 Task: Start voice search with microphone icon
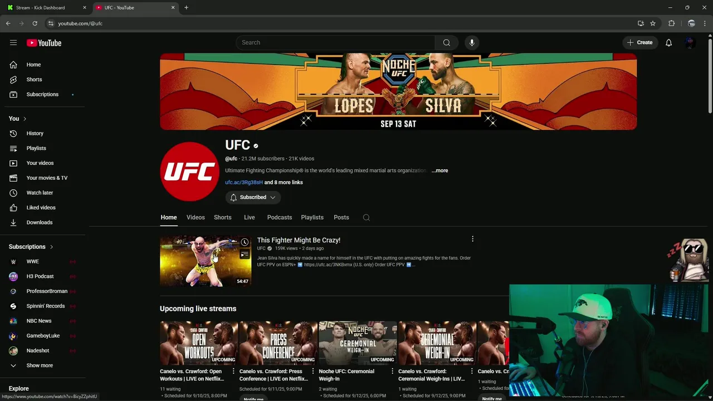click(472, 42)
